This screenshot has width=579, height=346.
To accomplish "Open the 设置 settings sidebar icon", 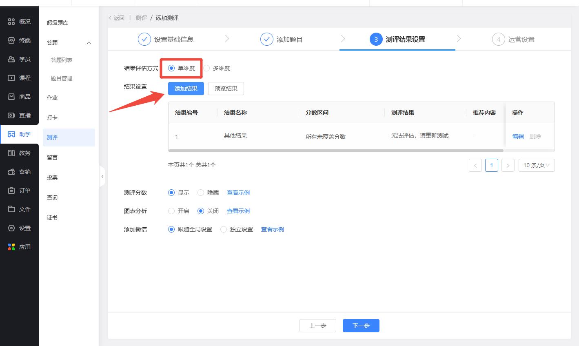I will (11, 228).
